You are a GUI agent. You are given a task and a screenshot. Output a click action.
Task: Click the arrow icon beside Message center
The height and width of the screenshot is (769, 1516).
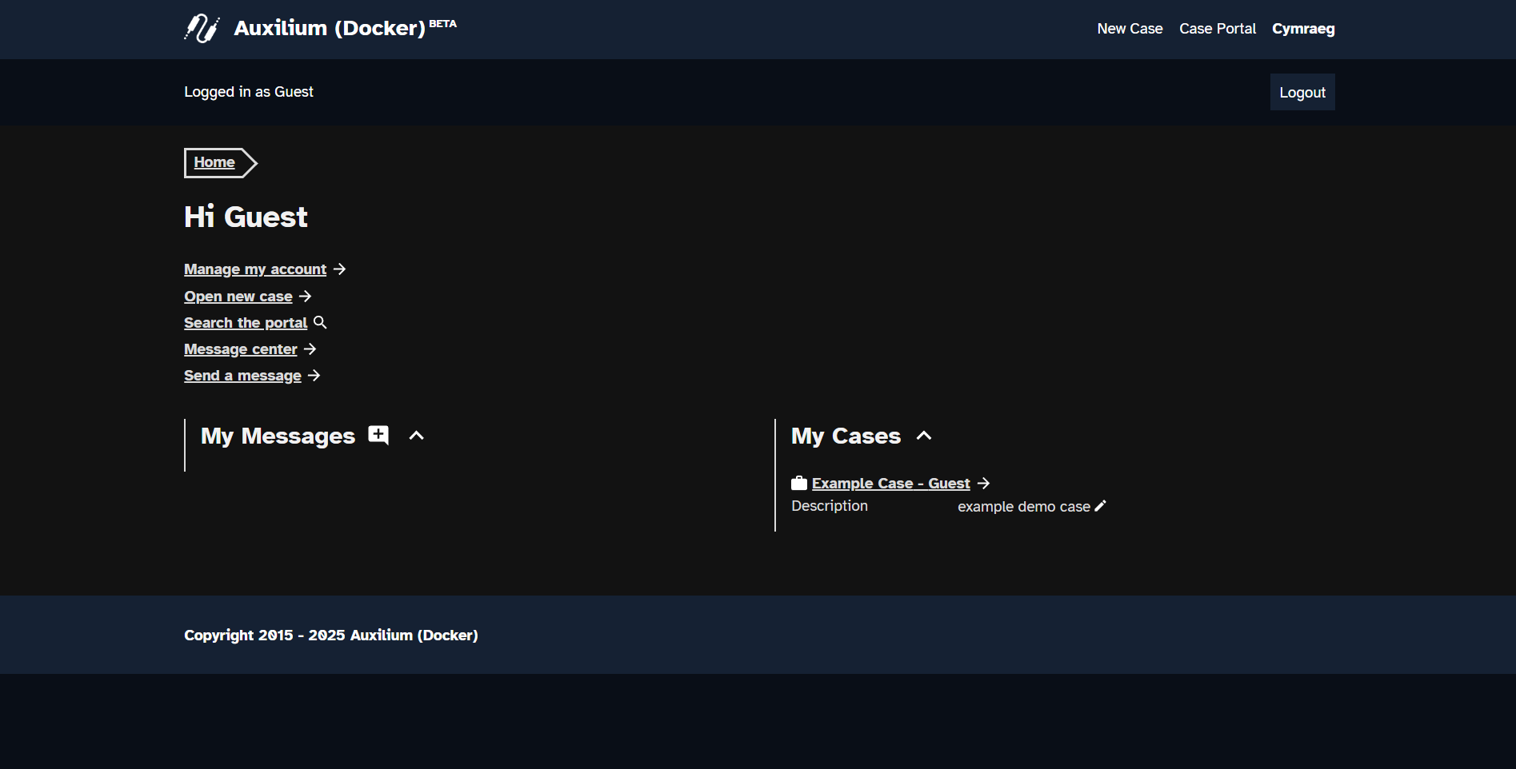tap(310, 349)
